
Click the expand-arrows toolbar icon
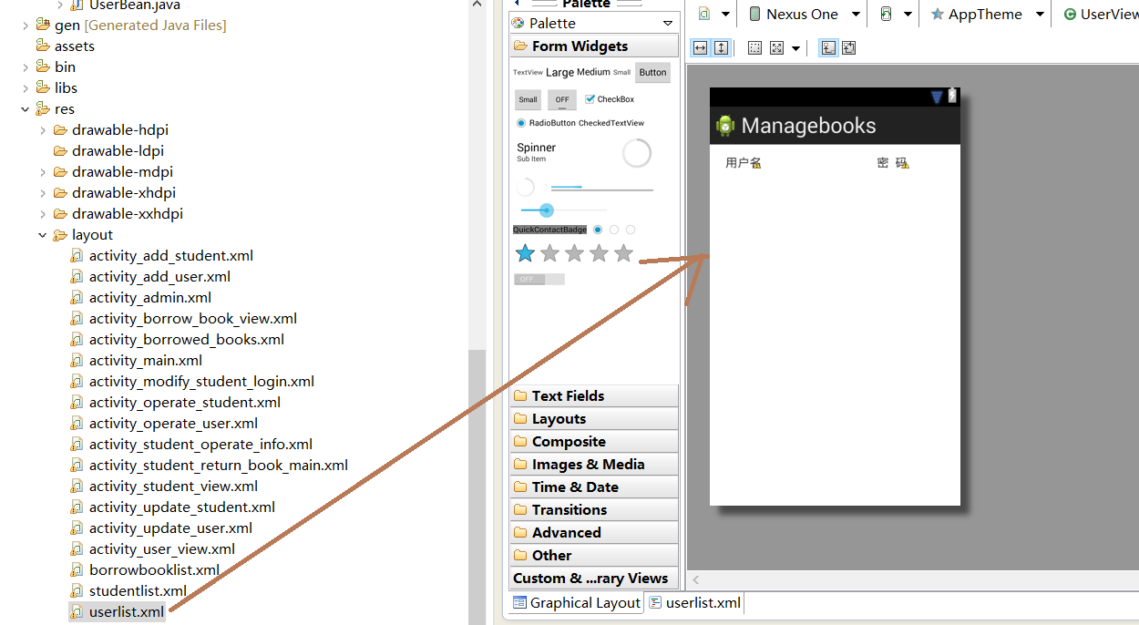click(776, 48)
